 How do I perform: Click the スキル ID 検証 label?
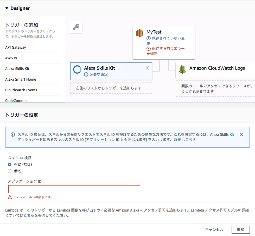20,158
